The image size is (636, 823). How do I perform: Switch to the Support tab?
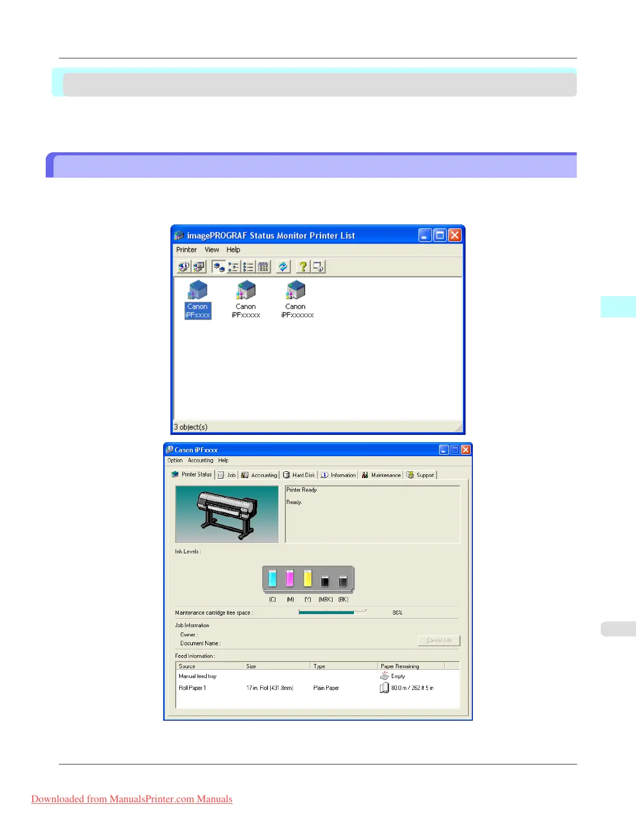click(x=420, y=475)
